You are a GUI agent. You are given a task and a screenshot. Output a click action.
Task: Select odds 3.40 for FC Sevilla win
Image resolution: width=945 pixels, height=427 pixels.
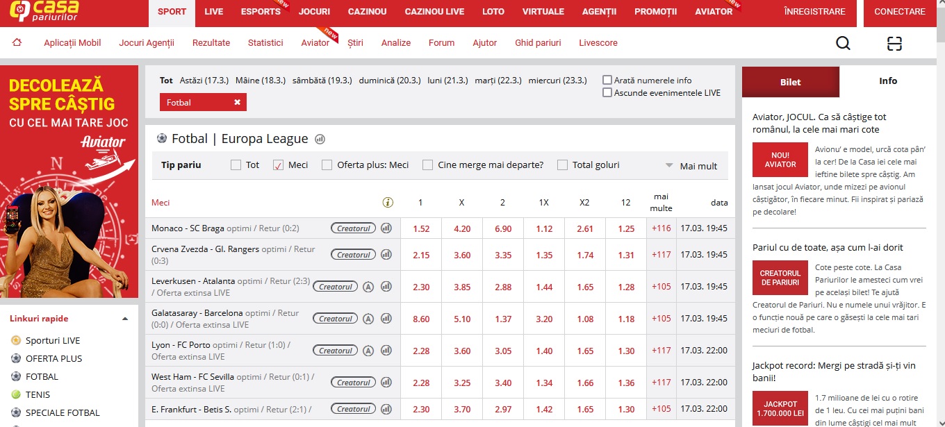(503, 383)
